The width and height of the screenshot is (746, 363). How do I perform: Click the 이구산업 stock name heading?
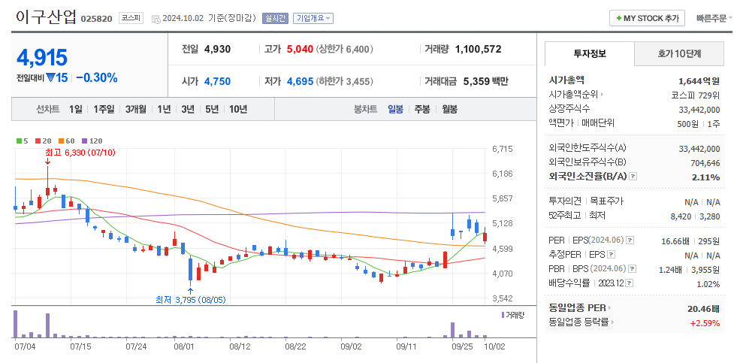pyautogui.click(x=46, y=17)
